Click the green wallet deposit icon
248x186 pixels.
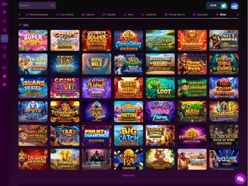pyautogui.click(x=224, y=6)
